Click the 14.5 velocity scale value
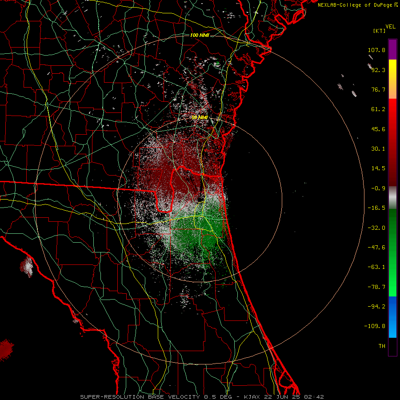 378,168
